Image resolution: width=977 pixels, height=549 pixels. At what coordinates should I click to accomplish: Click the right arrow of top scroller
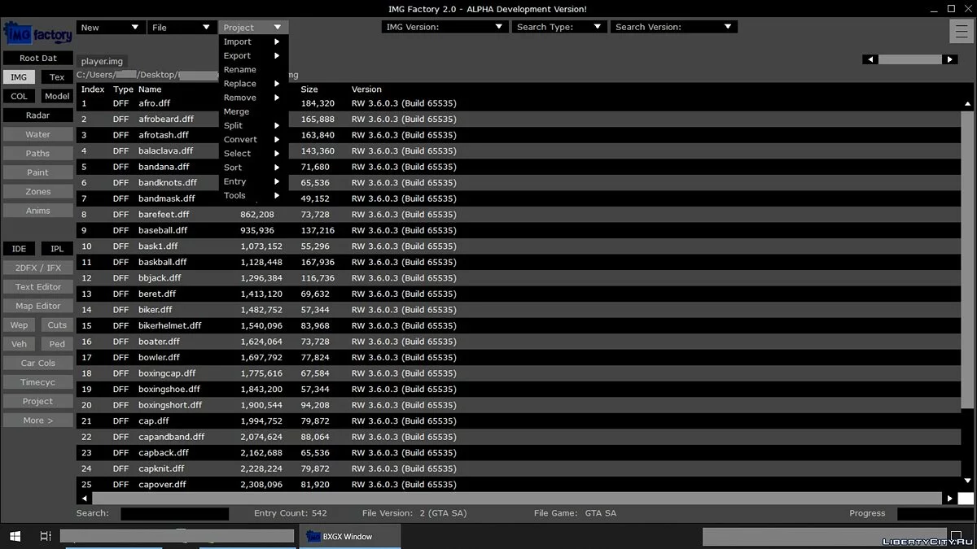[x=949, y=59]
